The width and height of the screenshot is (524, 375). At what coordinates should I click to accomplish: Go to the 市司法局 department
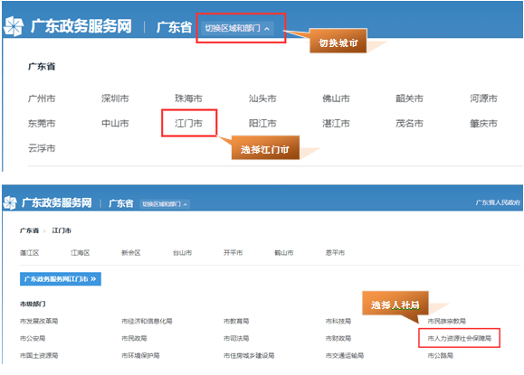tap(236, 338)
